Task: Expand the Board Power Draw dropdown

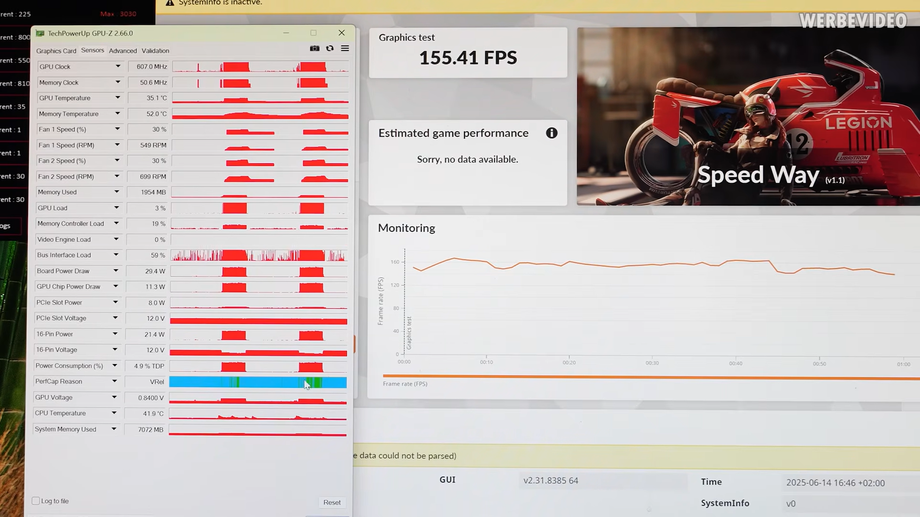Action: (x=116, y=271)
